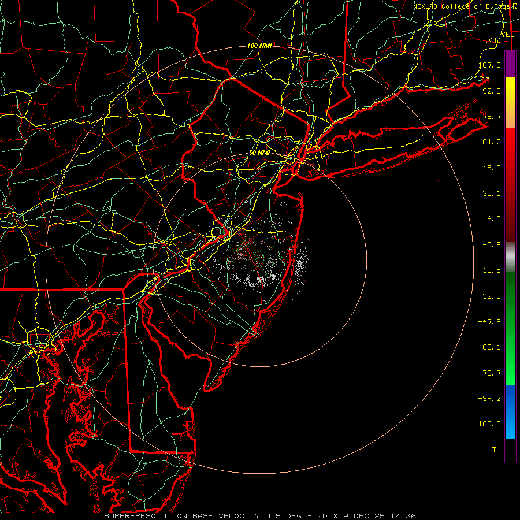
Task: Pick the "14.5" scale label
Action: coord(492,219)
